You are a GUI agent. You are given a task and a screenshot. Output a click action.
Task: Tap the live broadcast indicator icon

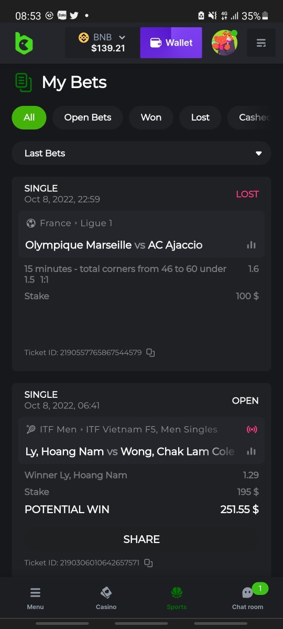click(252, 429)
